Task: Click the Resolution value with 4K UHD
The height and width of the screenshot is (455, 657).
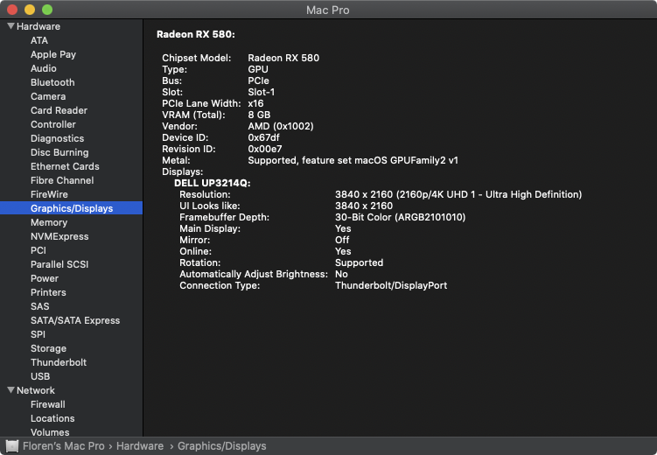Action: pos(458,194)
